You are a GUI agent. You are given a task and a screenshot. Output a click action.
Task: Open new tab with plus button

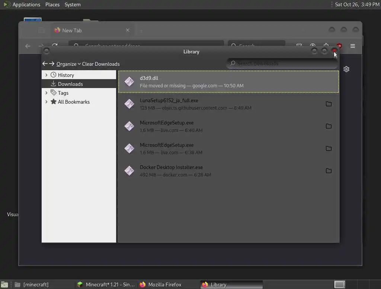pyautogui.click(x=141, y=31)
